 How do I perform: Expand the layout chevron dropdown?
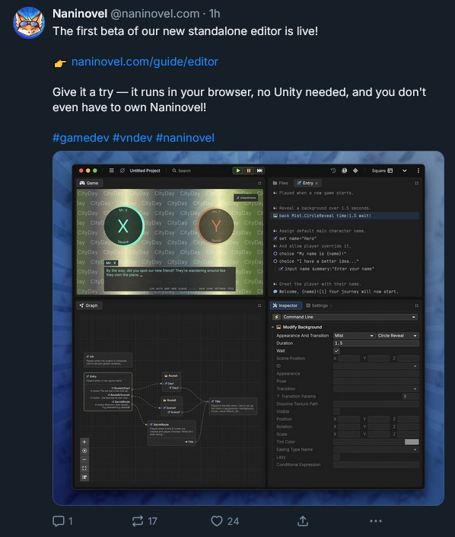point(404,171)
